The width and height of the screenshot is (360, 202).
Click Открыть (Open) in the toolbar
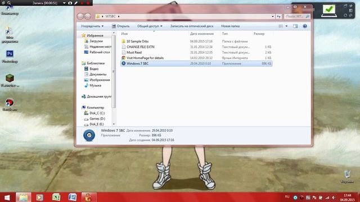tap(121, 26)
